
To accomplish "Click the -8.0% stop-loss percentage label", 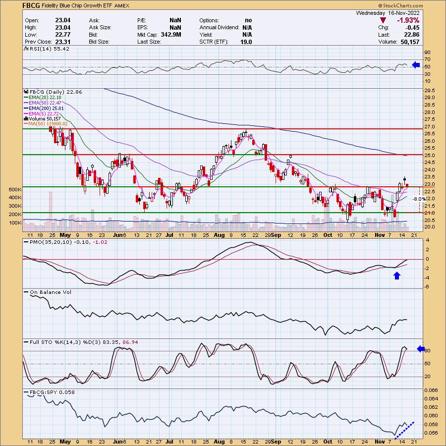I will click(420, 199).
